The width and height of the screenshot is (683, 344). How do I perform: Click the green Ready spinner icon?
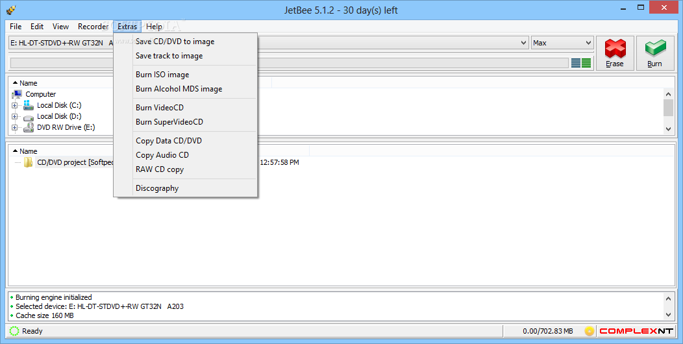point(14,331)
